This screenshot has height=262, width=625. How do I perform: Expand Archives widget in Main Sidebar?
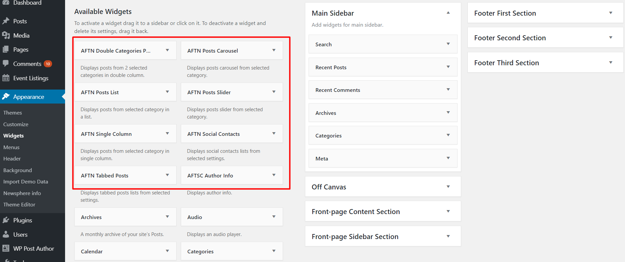click(448, 113)
